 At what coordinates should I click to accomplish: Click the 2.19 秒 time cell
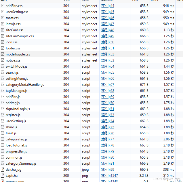(x=169, y=163)
